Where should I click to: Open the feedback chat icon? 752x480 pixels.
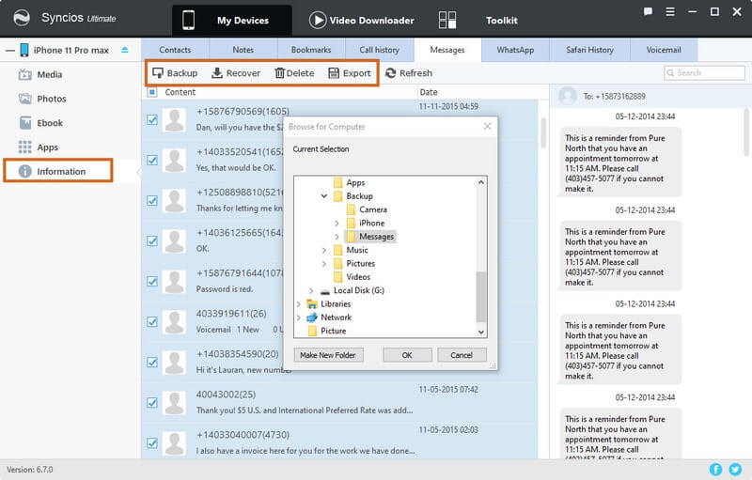pos(648,11)
